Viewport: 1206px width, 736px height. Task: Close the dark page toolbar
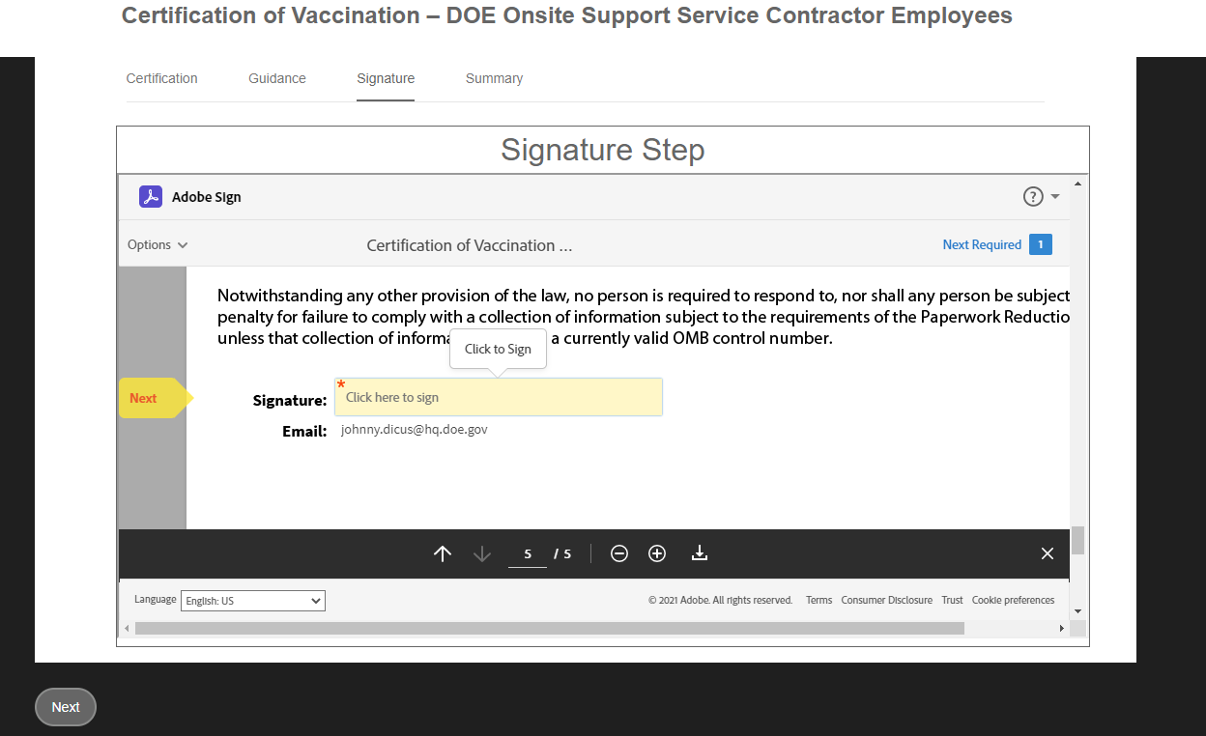pos(1048,553)
